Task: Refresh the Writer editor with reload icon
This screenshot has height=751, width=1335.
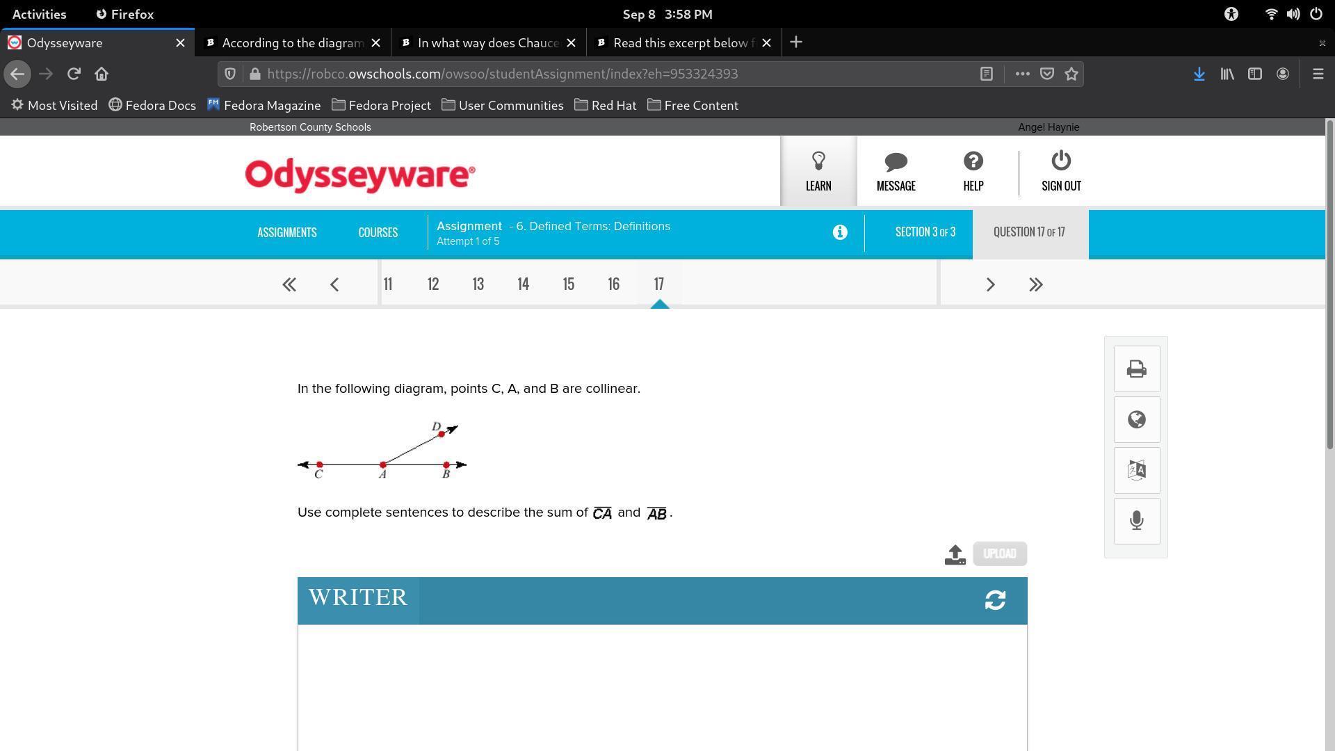Action: click(995, 600)
